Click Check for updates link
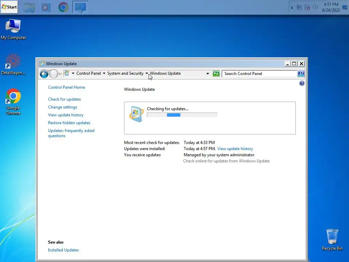The image size is (349, 262). pos(64,99)
